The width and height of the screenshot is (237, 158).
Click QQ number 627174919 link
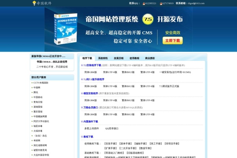tap(168, 3)
